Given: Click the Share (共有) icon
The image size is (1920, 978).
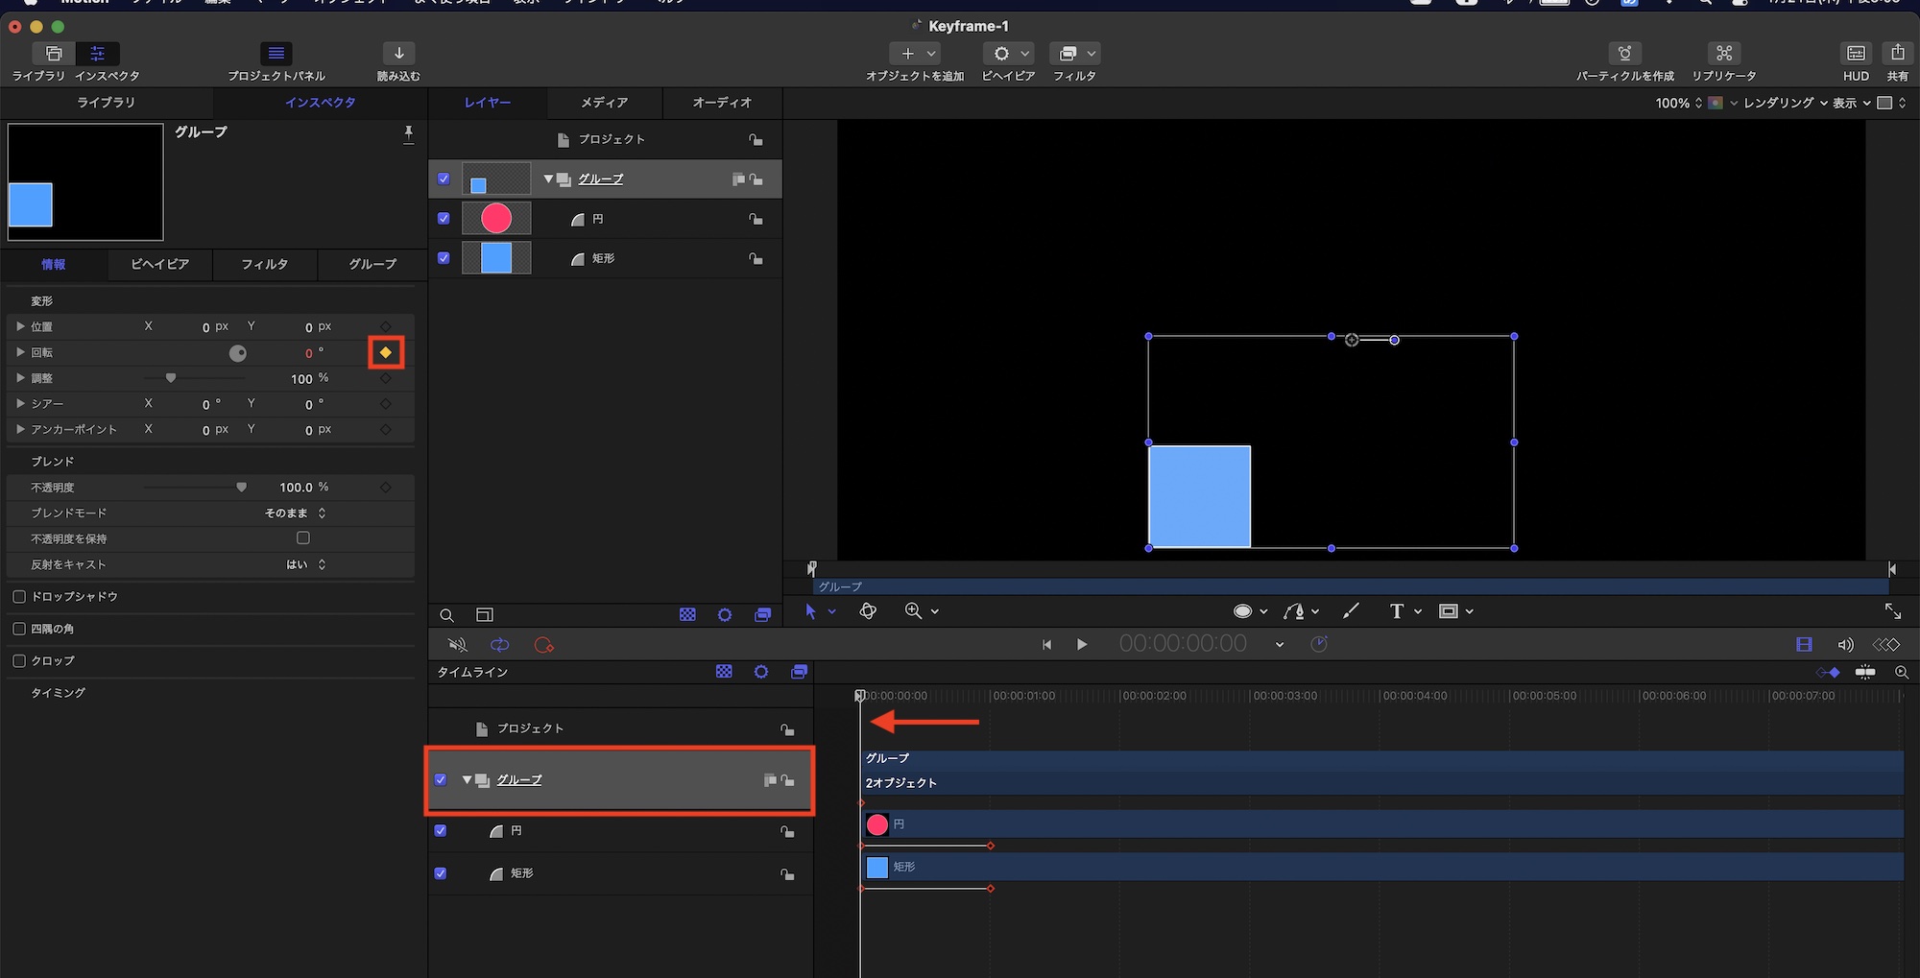Looking at the screenshot, I should tap(1897, 54).
